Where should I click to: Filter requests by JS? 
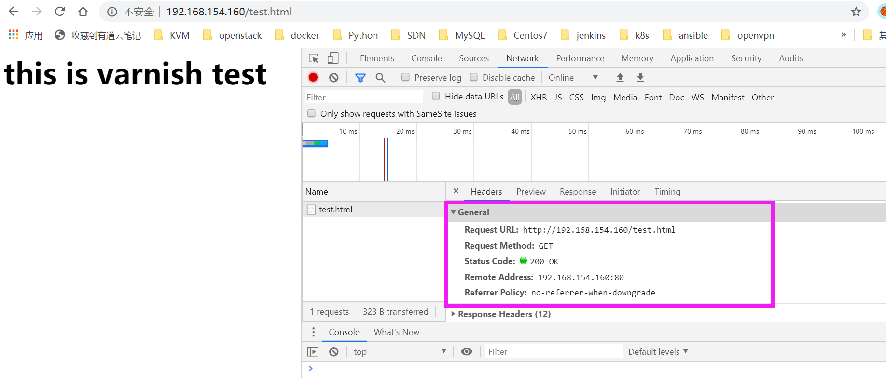tap(558, 98)
